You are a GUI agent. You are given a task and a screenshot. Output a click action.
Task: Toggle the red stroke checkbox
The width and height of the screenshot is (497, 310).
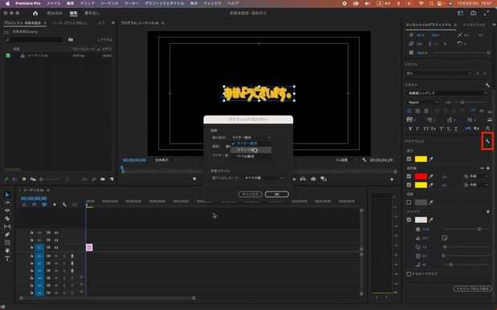pos(409,176)
